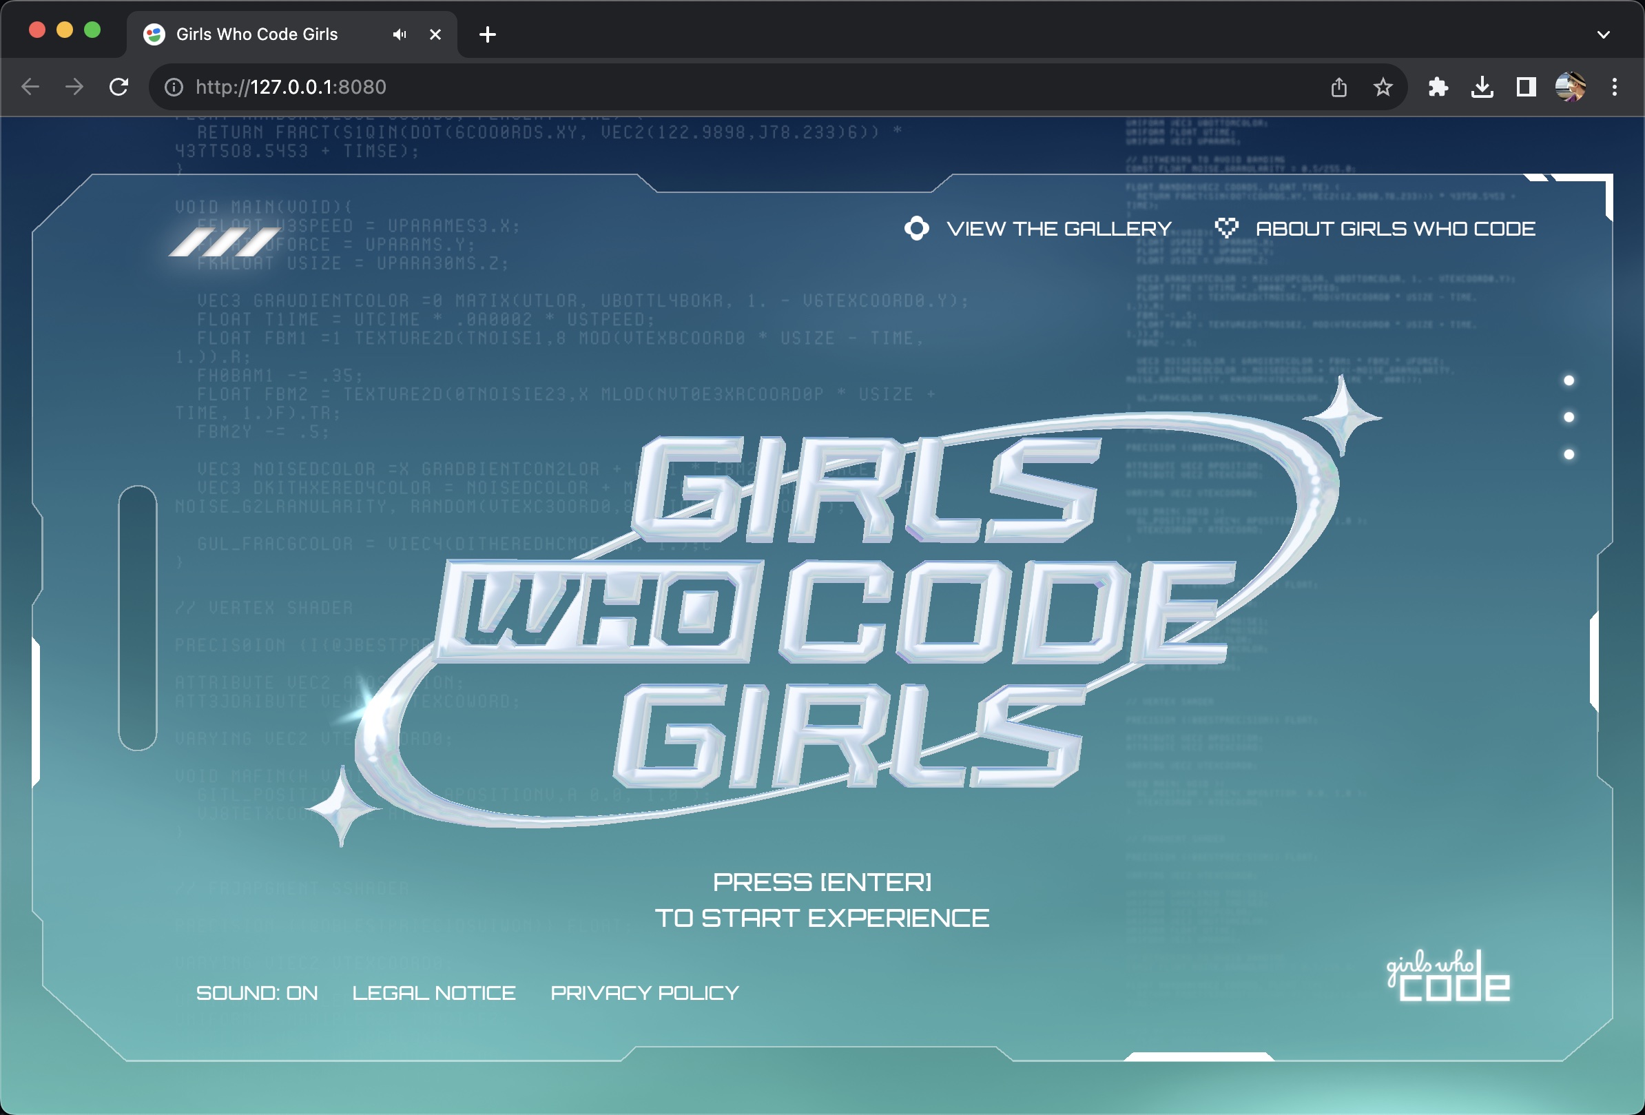This screenshot has width=1645, height=1115.
Task: Click the reload page icon
Action: [x=119, y=87]
